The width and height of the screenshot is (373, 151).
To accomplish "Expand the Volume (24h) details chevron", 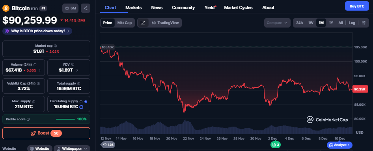I will [x=39, y=70].
